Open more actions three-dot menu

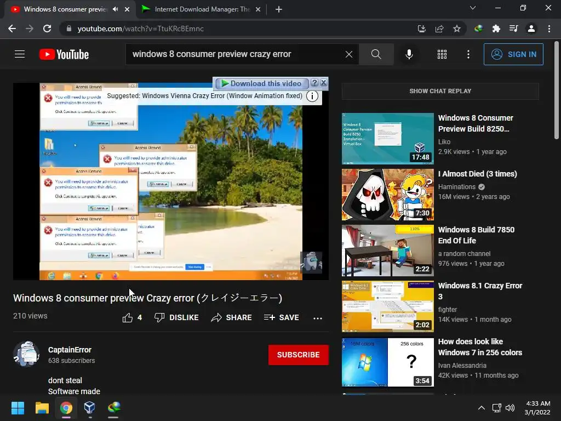[318, 318]
